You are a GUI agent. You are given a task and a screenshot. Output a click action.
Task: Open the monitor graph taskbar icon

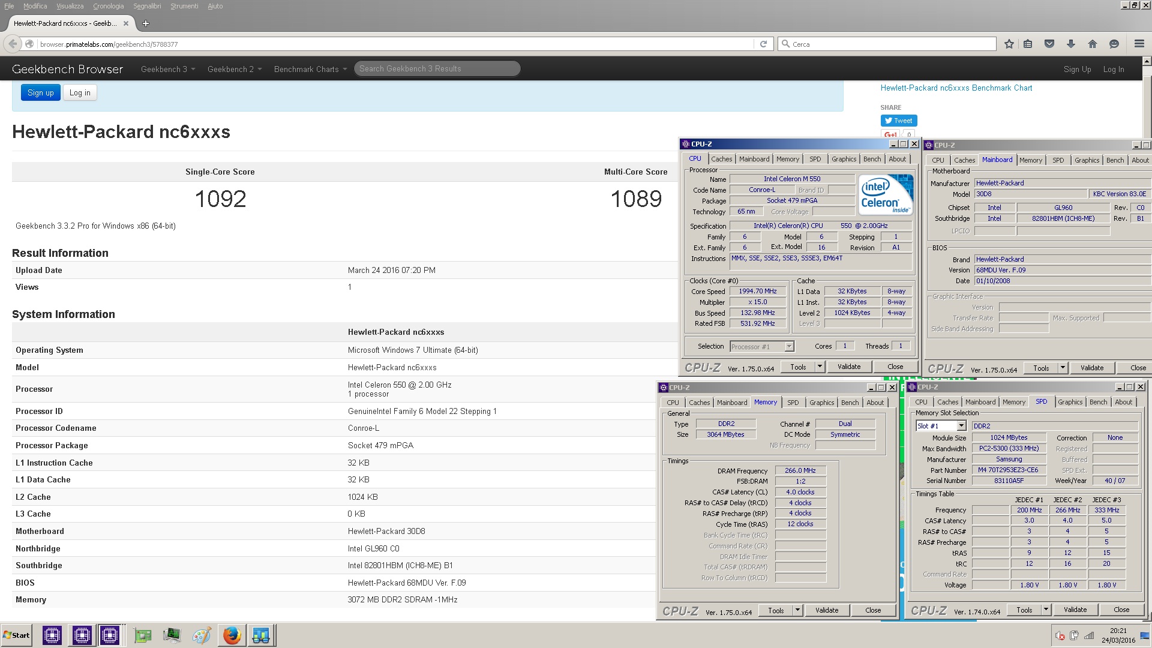click(x=172, y=635)
